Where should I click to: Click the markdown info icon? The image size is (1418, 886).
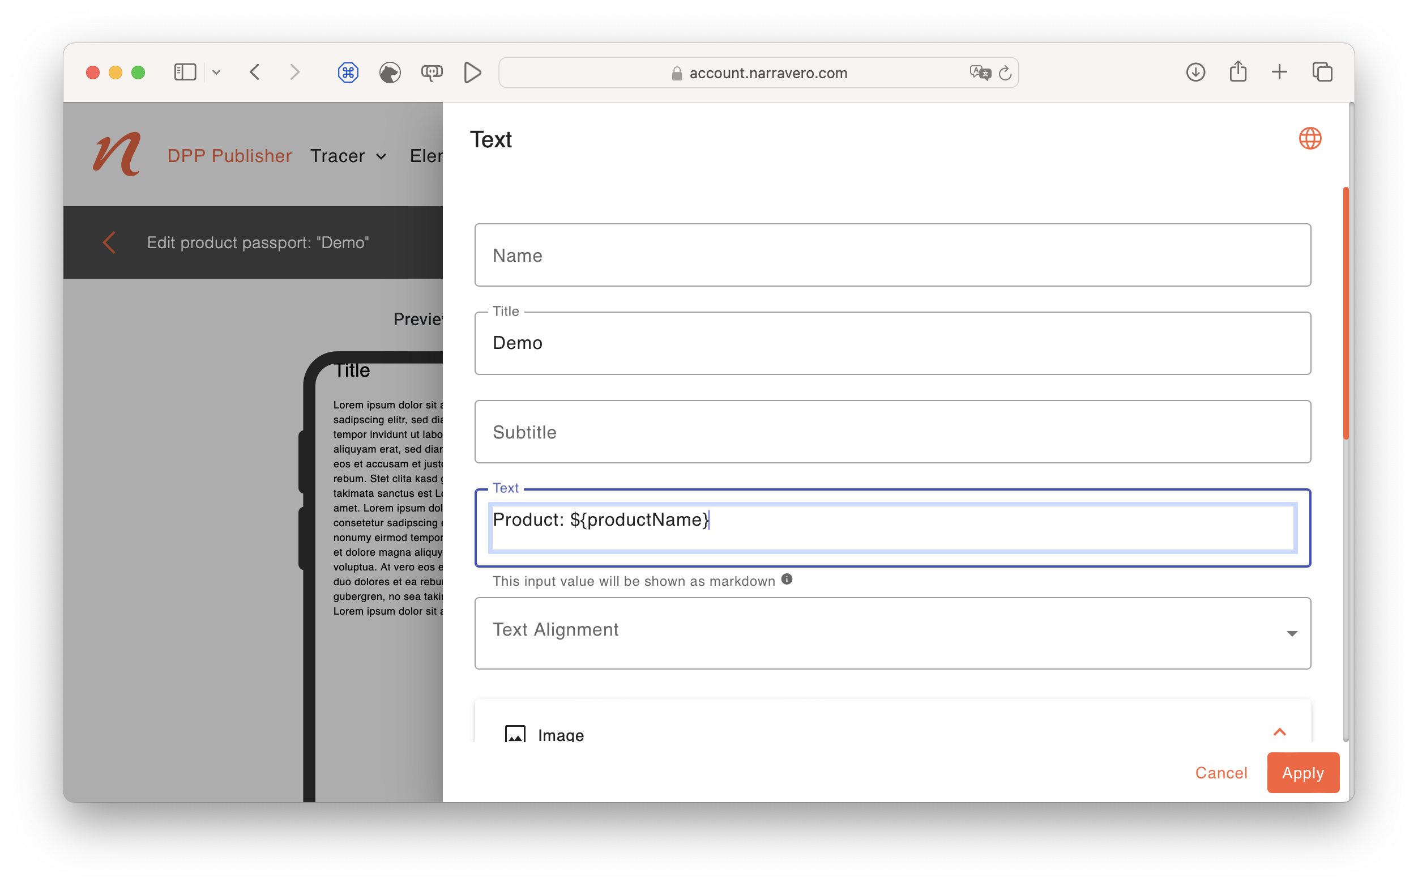point(787,579)
